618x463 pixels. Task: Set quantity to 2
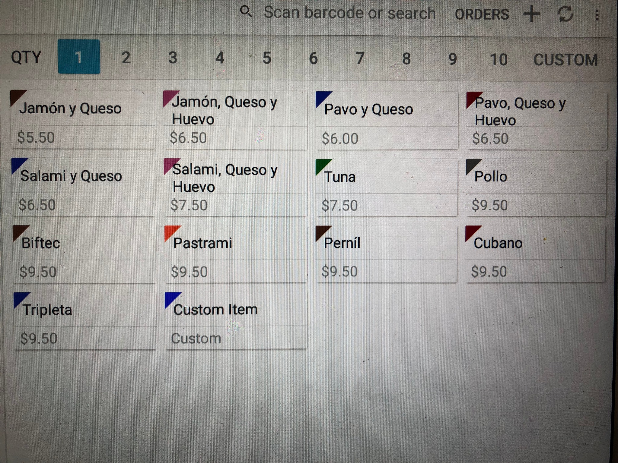click(126, 57)
